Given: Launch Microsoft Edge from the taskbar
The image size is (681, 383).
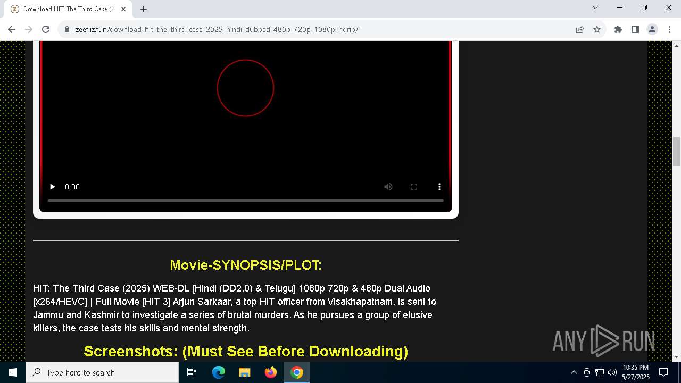Looking at the screenshot, I should pyautogui.click(x=219, y=372).
